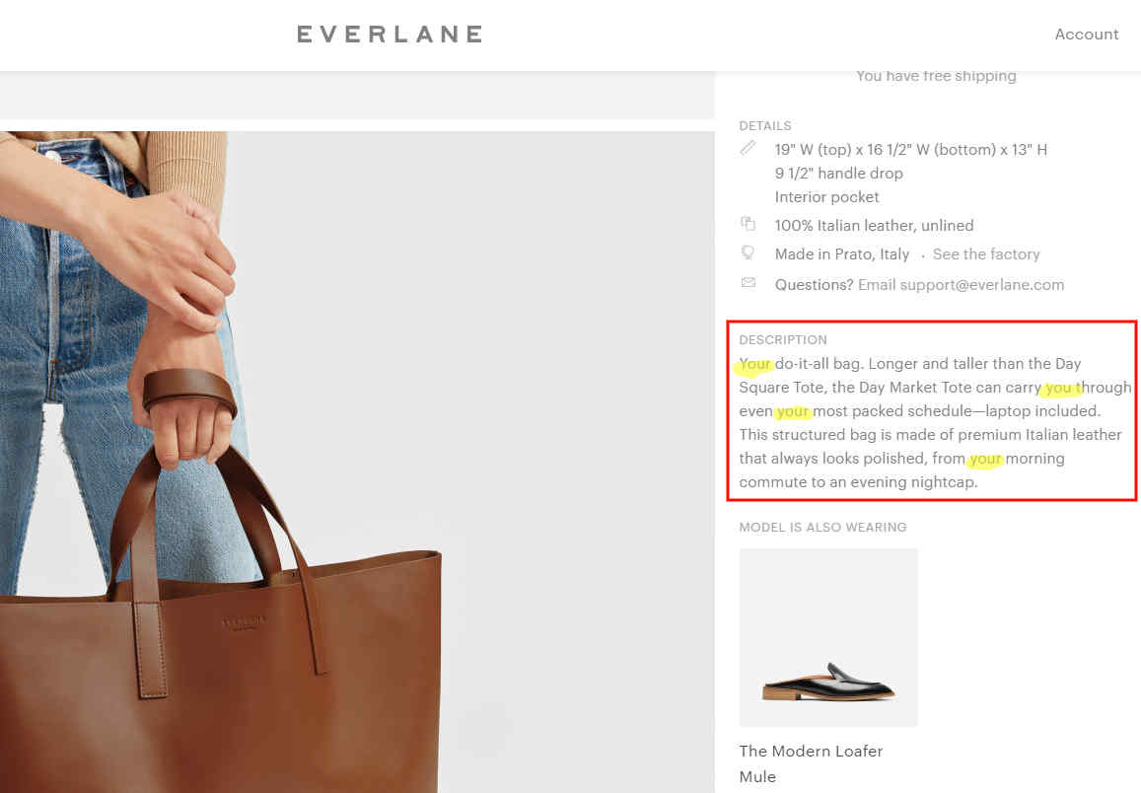Click the material swatch icon beside Italian leather

coord(748,223)
